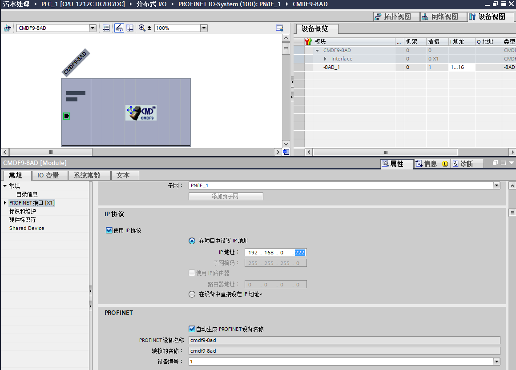516x370 pixels.
Task: Uncheck 使用 IP 协议 checkbox
Action: [x=109, y=230]
